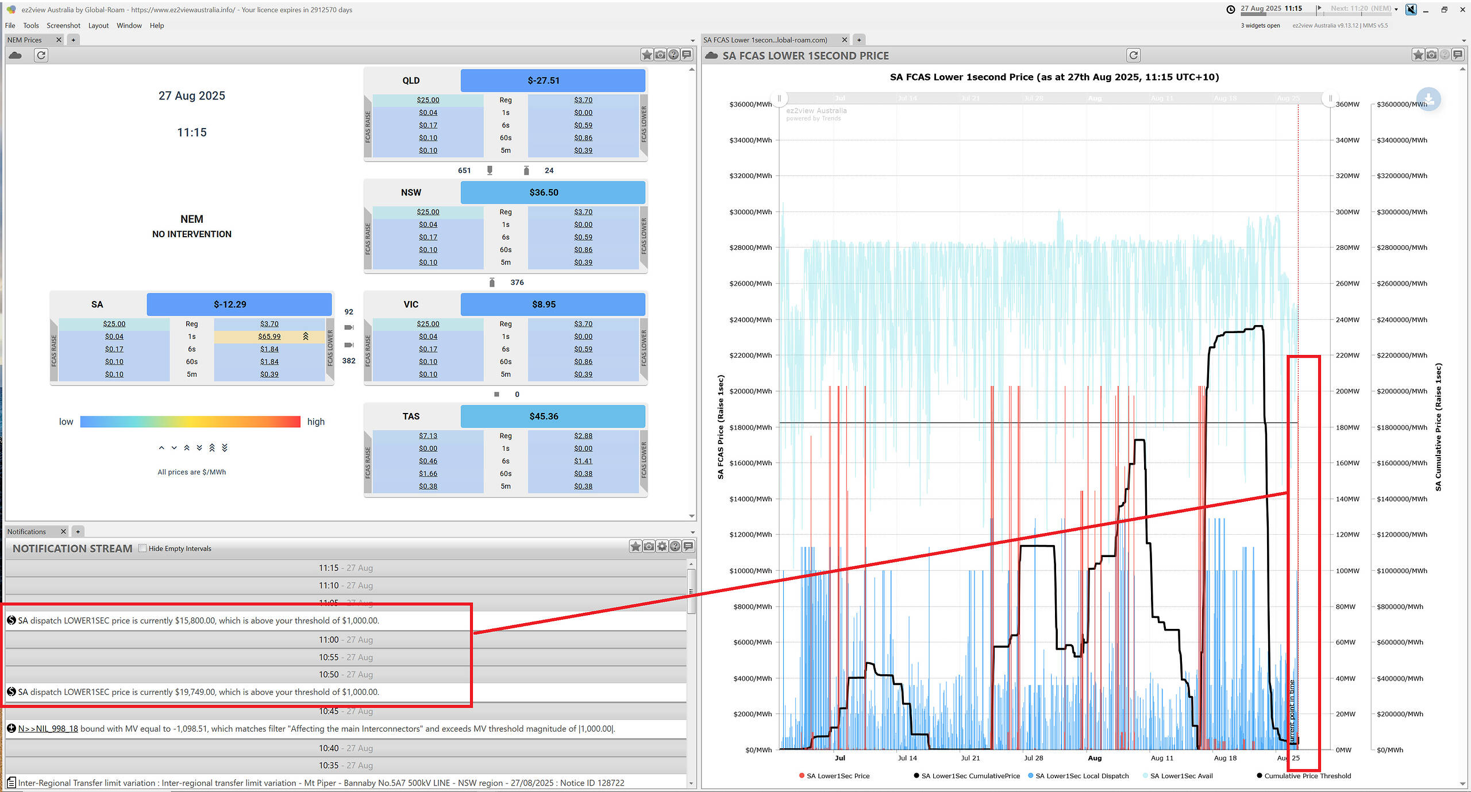
Task: Toggle SA Lower1Sec Local Dispatch legend series
Action: (1078, 776)
